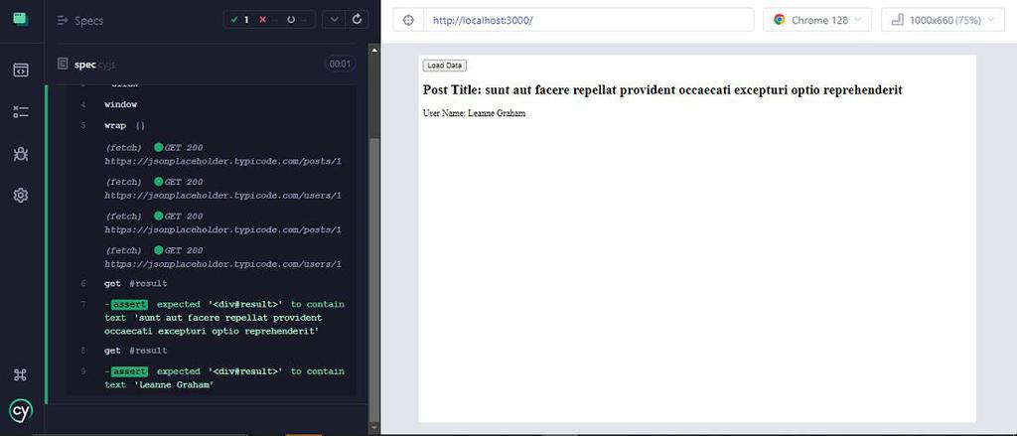Open the Settings gear in sidebar
The width and height of the screenshot is (1017, 436).
point(21,196)
